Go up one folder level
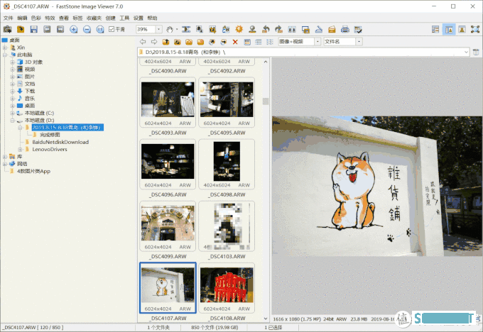 pyautogui.click(x=165, y=42)
